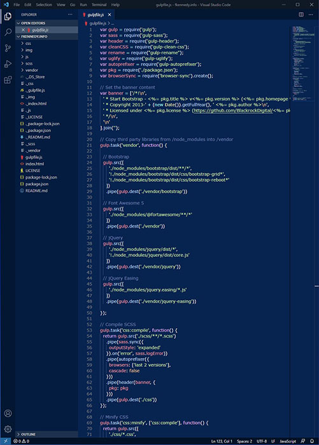Collapse the Open Editors section
The height and width of the screenshot is (445, 319).
[x=47, y=23]
